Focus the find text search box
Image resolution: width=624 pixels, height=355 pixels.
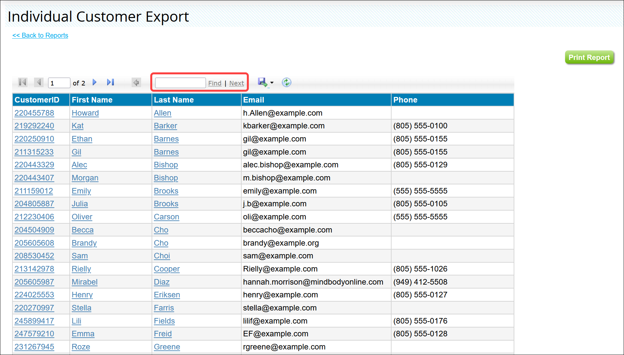(180, 83)
